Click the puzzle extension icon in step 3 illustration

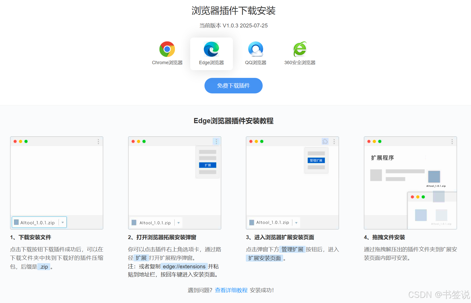(x=325, y=141)
